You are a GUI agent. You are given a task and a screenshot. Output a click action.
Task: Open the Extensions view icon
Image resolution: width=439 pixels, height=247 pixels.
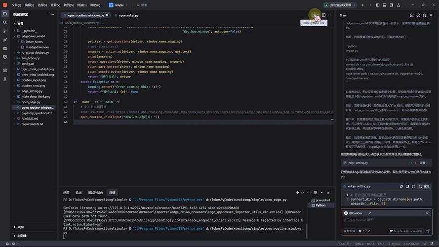pyautogui.click(x=5, y=70)
